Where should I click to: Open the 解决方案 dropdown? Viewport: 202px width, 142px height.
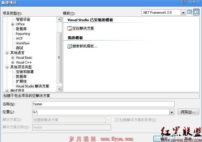(x=108, y=120)
